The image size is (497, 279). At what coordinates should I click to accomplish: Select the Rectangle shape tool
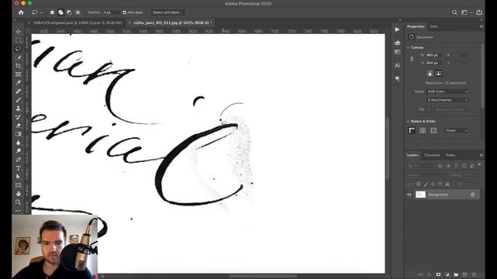(18, 185)
